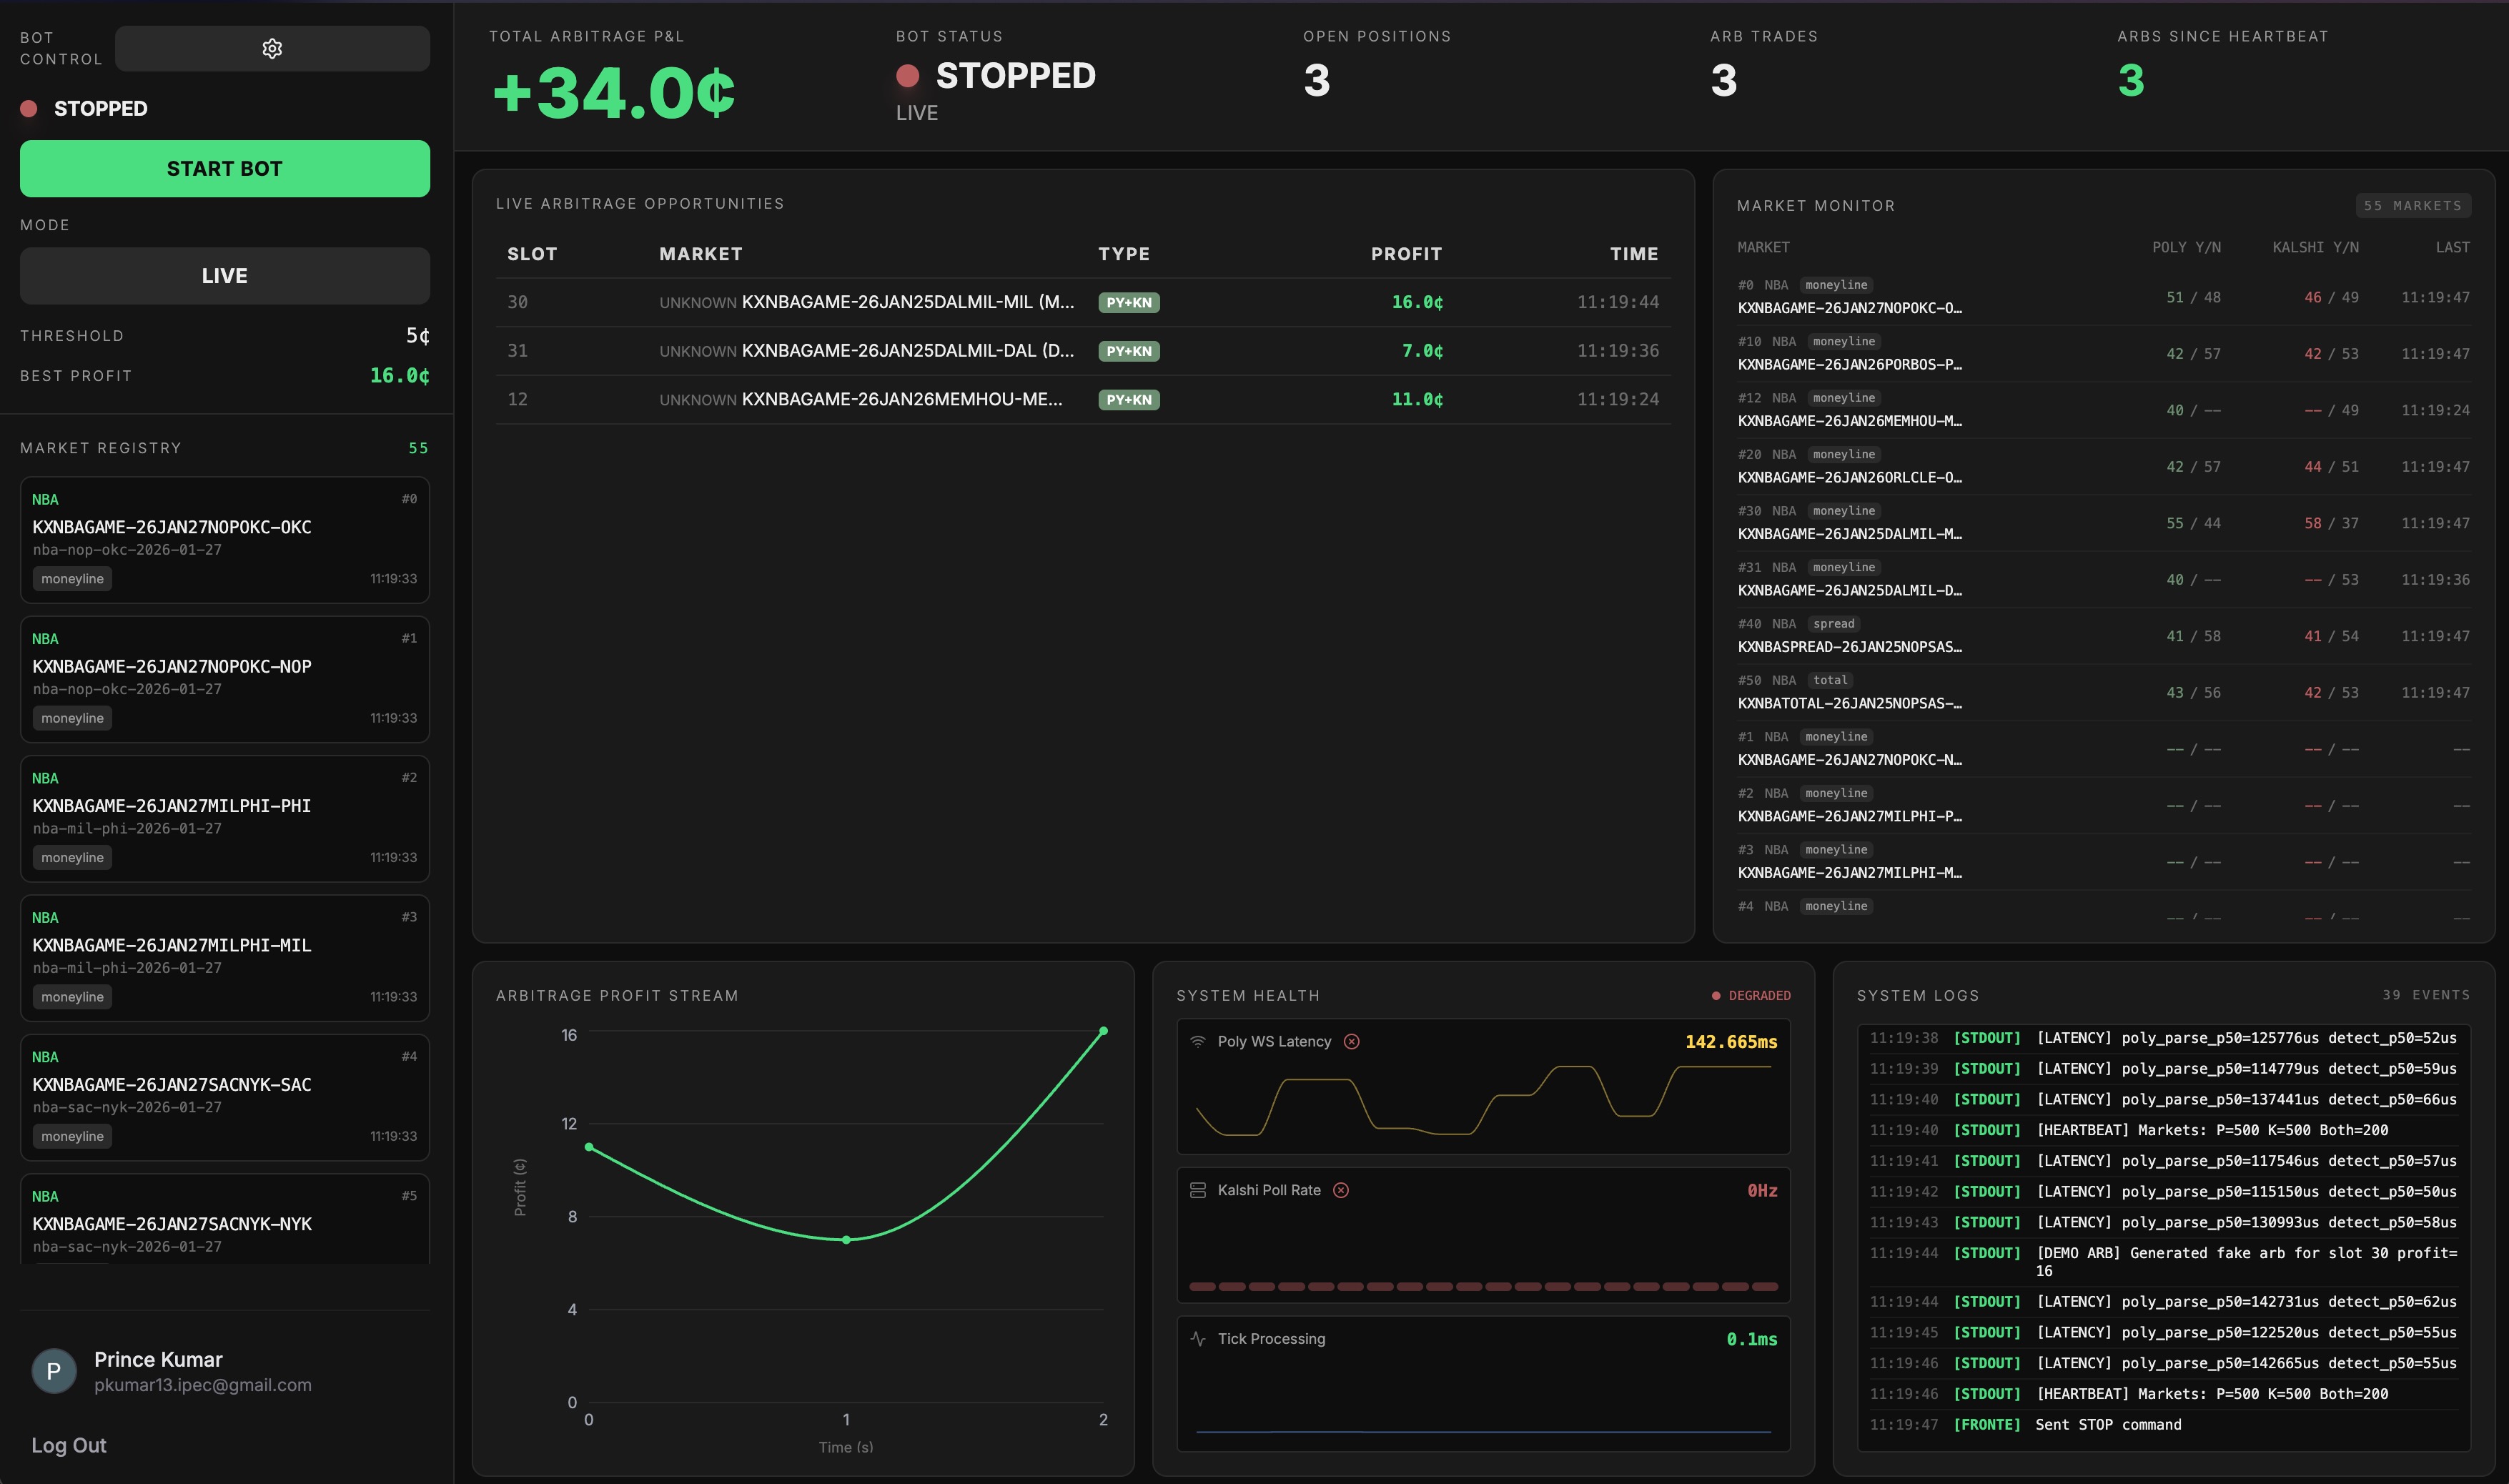This screenshot has height=1484, width=2509.
Task: Open KXNBAGAME-26JAN27MILPHI-PHI registry card
Action: (224, 818)
